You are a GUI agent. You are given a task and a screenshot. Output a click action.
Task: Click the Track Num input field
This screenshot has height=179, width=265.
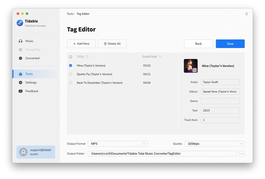(x=220, y=120)
